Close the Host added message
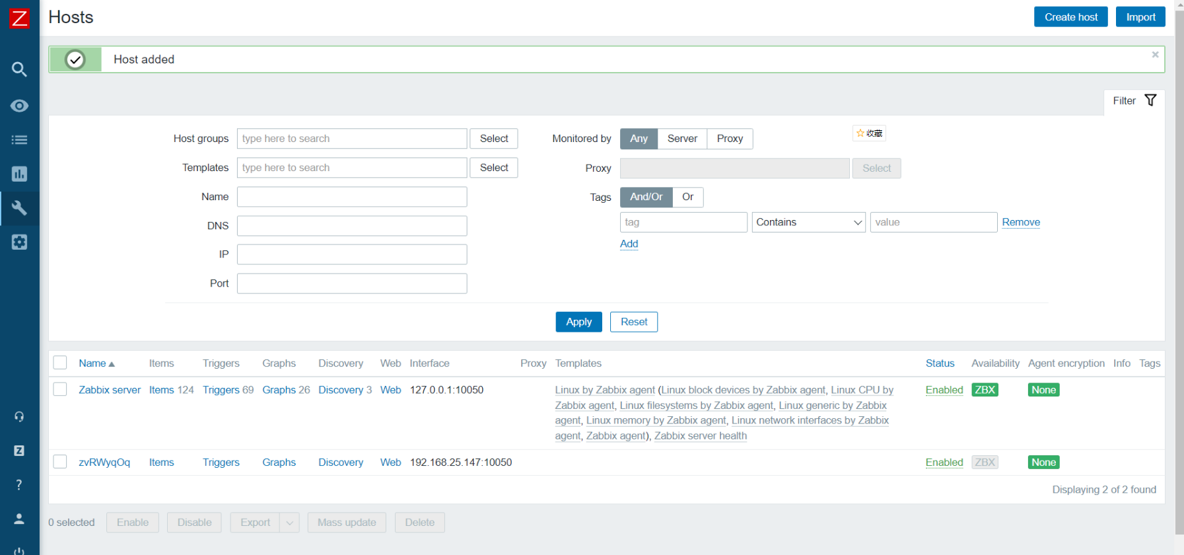1184x555 pixels. pyautogui.click(x=1155, y=55)
